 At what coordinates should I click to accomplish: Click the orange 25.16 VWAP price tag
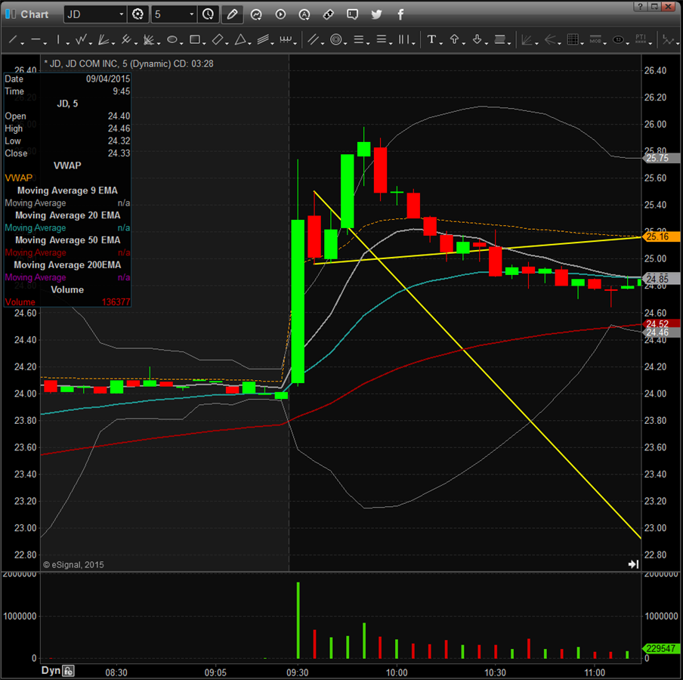point(658,236)
